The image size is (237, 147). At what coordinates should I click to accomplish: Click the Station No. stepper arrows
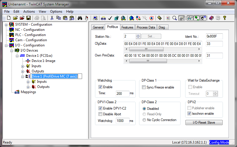click(138, 36)
